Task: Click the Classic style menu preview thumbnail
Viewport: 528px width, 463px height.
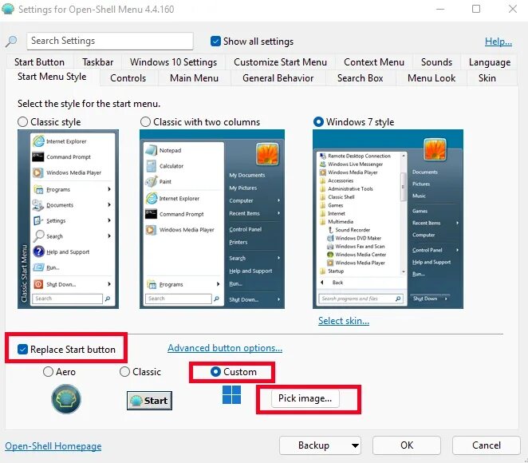Action: tap(68, 219)
